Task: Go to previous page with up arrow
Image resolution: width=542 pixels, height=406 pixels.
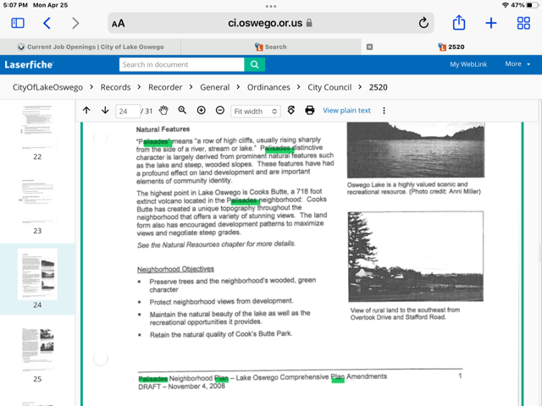Action: tap(86, 111)
